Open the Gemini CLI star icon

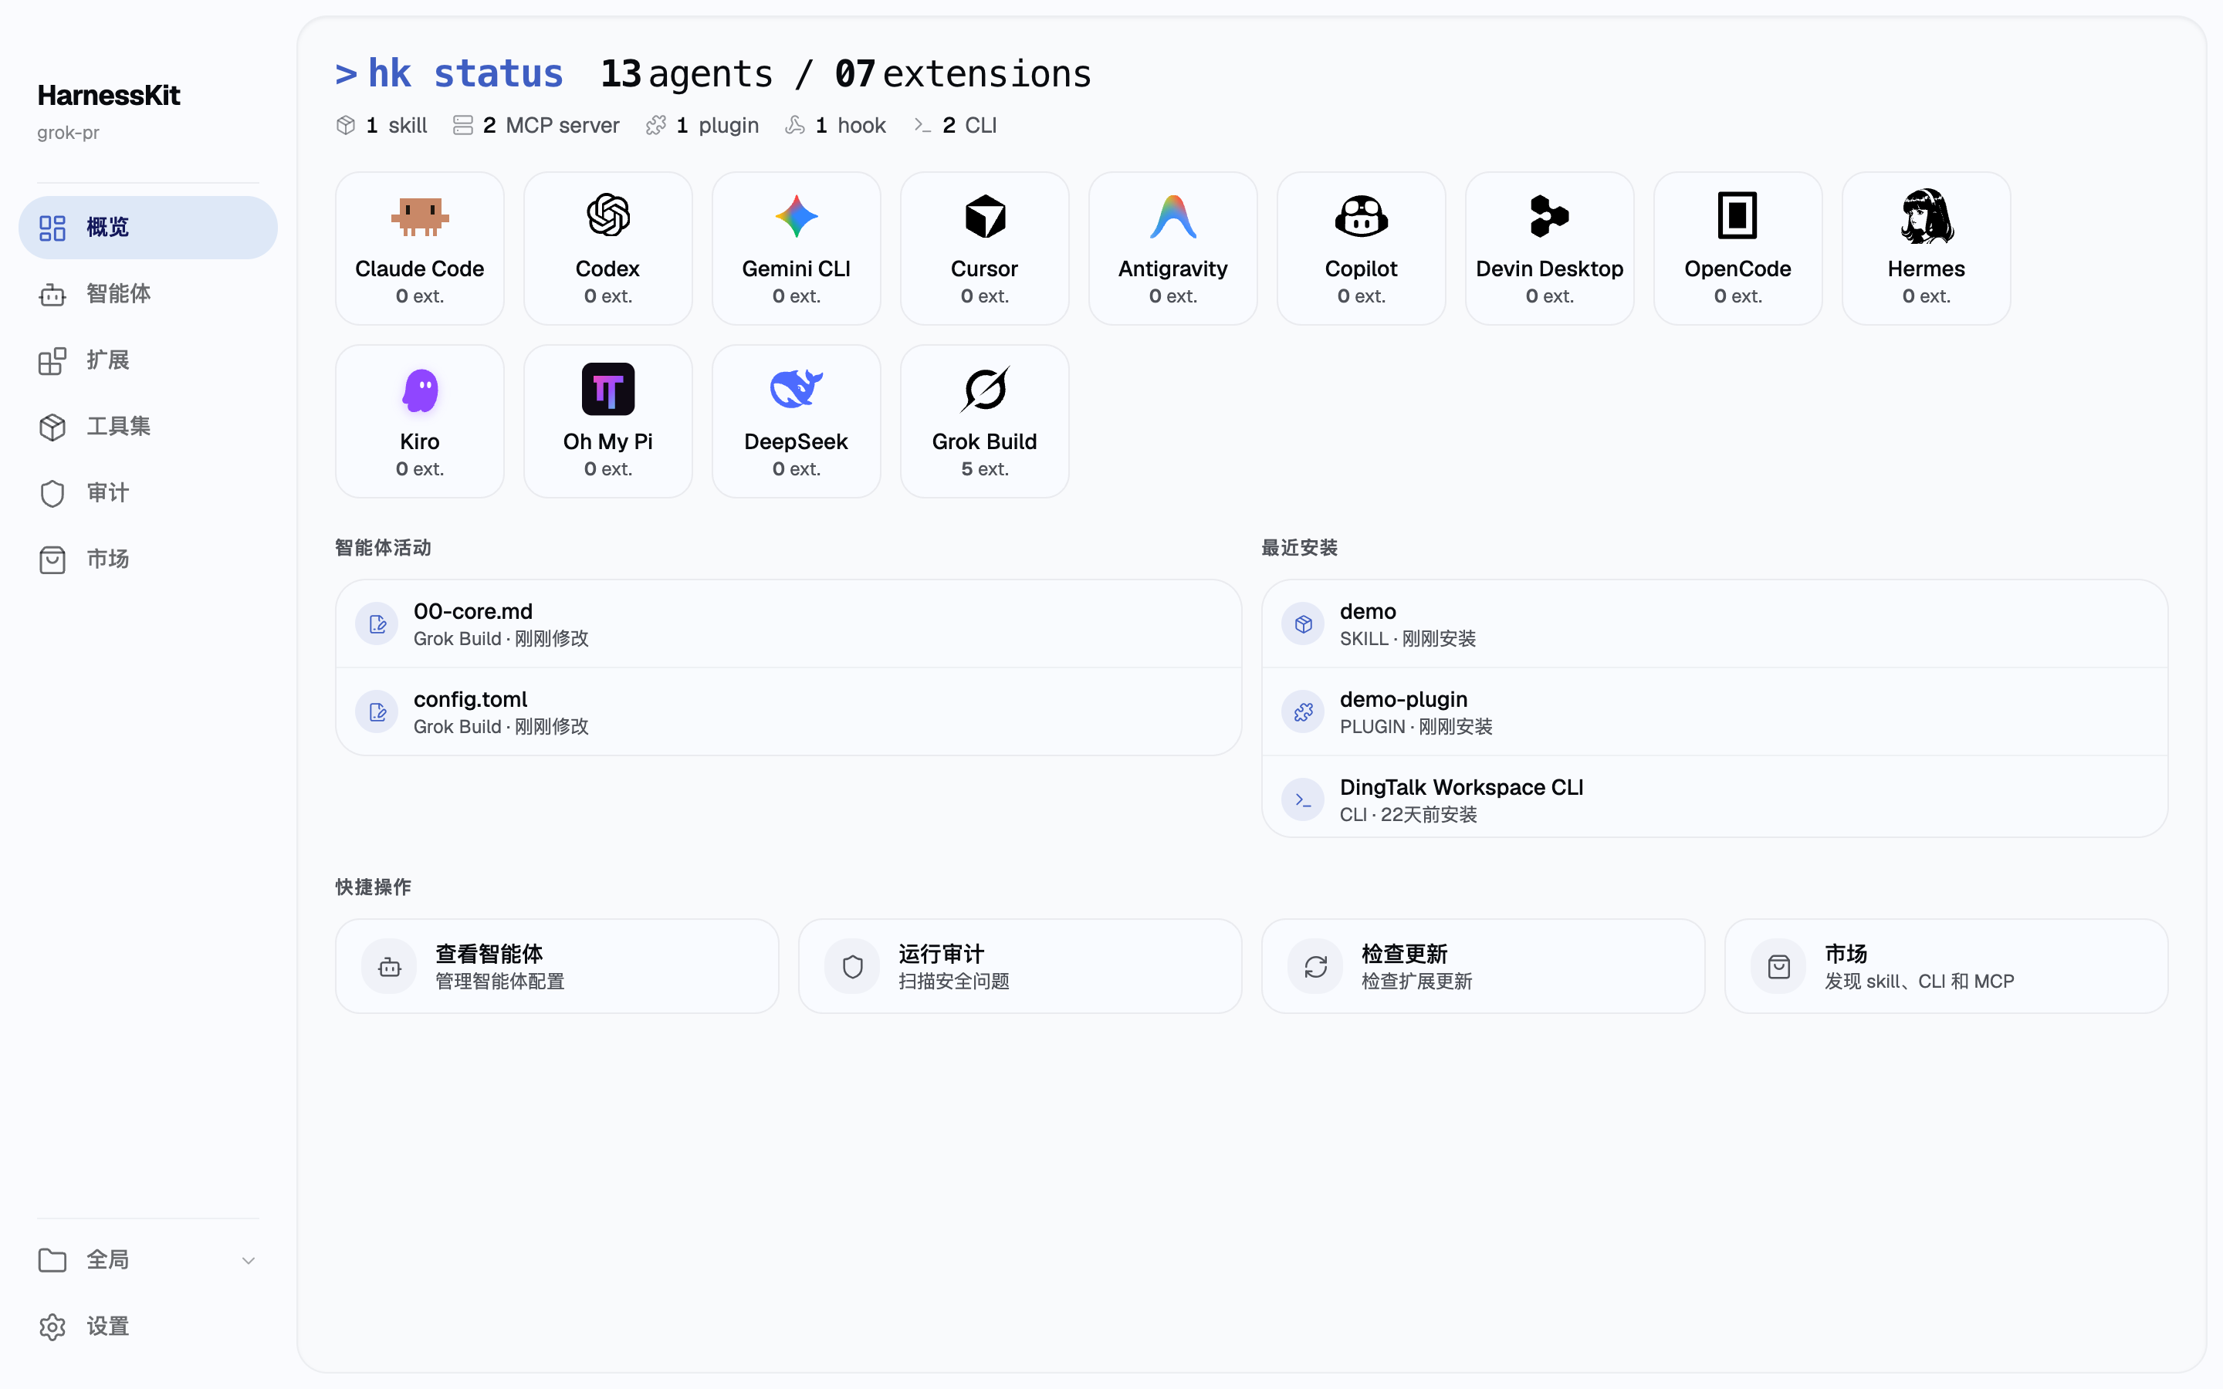(797, 217)
